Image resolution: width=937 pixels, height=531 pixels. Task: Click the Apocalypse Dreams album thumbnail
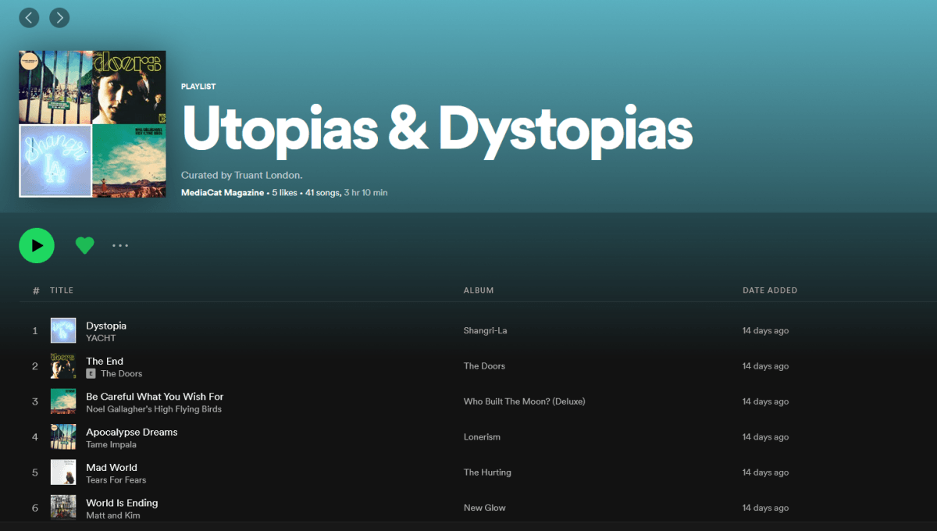coord(63,437)
